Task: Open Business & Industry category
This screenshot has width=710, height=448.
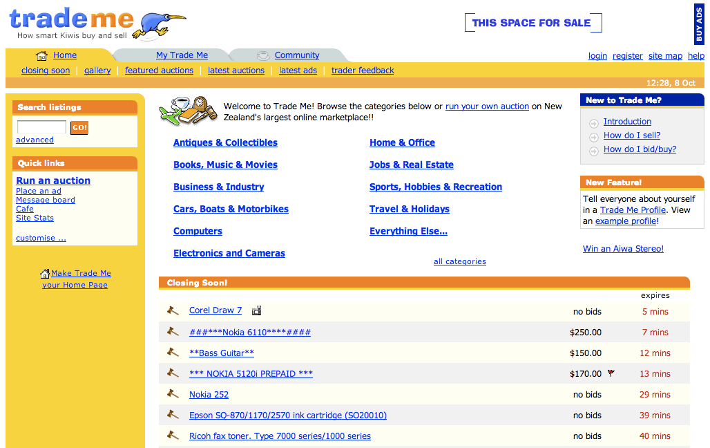Action: [219, 187]
